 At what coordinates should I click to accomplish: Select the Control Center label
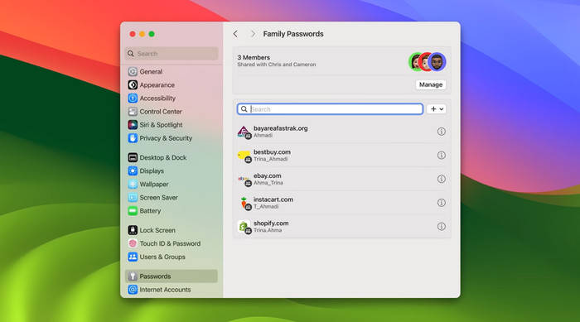(161, 112)
